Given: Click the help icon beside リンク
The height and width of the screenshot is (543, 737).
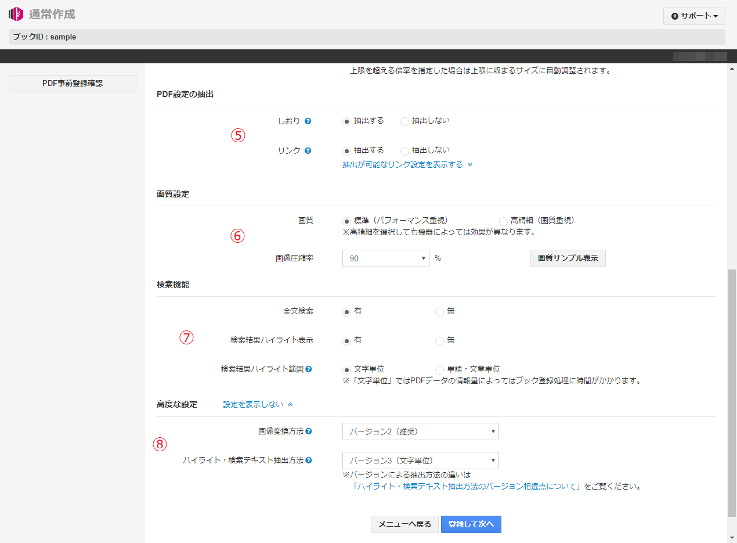Looking at the screenshot, I should click(308, 151).
